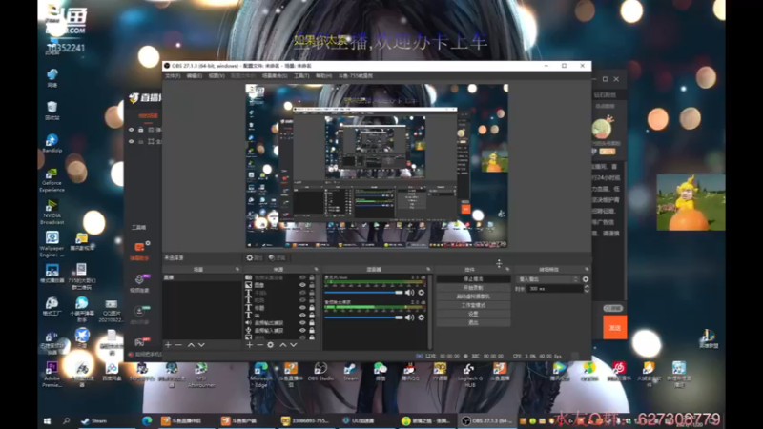Click the 开始录制 button

click(x=473, y=288)
